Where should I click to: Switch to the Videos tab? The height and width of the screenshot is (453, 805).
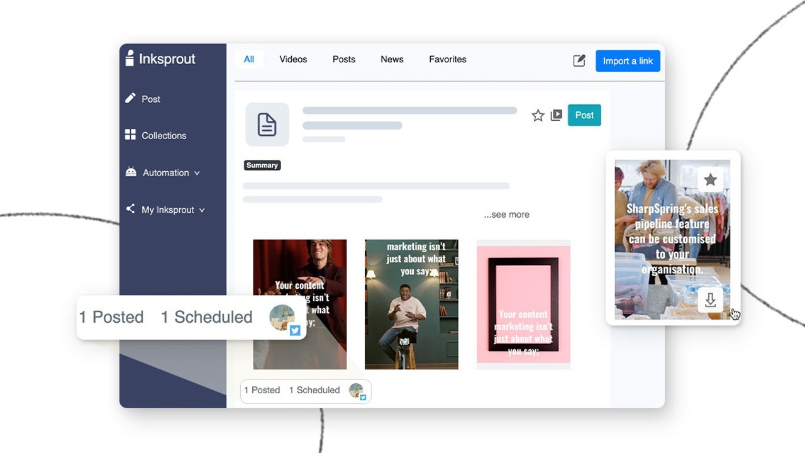293,59
